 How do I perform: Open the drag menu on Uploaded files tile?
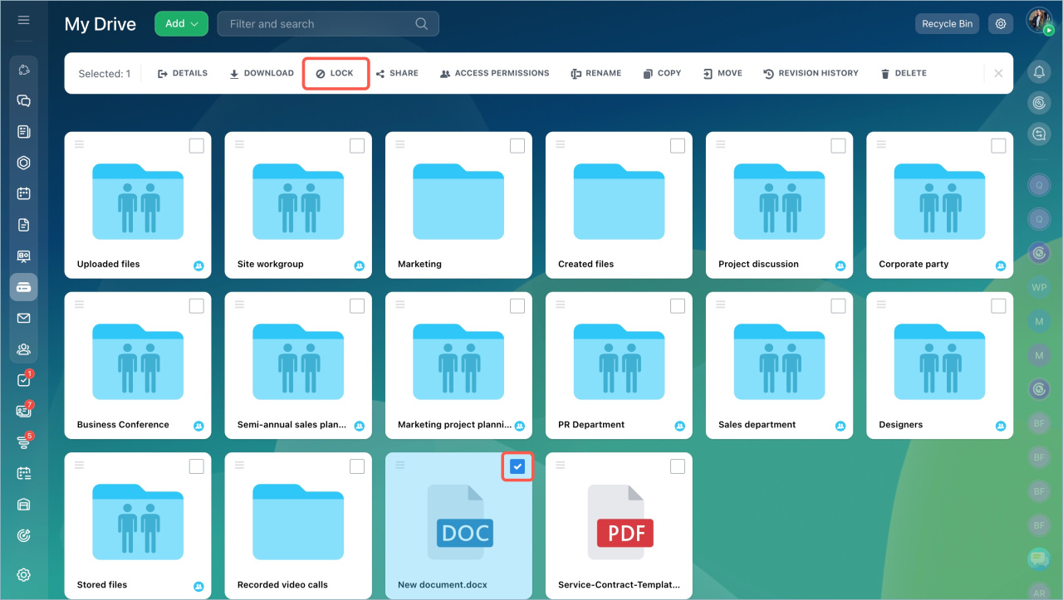click(x=79, y=144)
